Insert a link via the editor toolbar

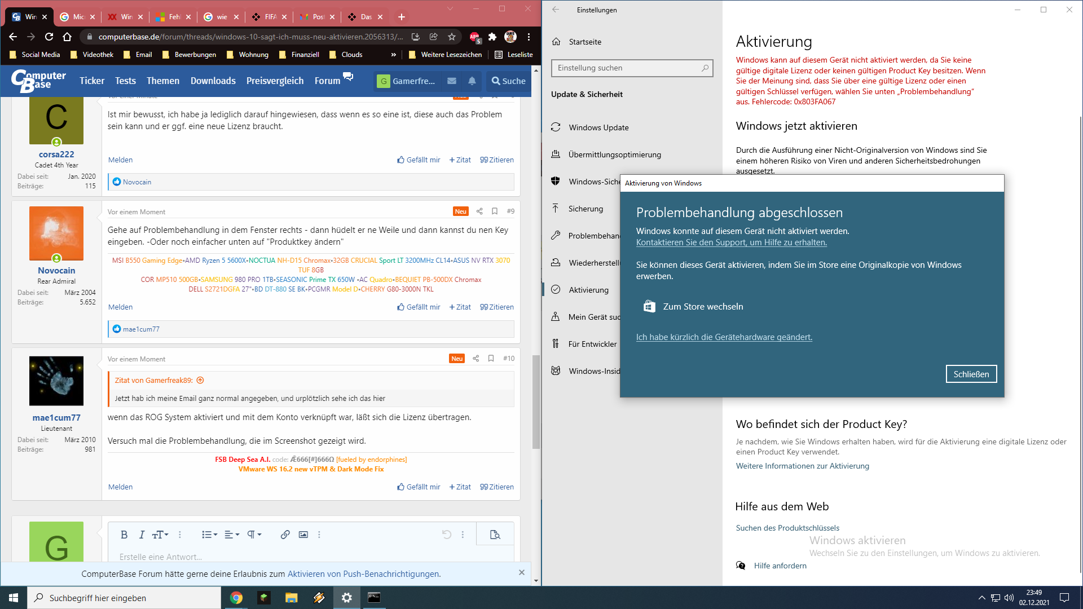coord(285,535)
